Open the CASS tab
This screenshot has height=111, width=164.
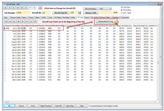coord(44,18)
